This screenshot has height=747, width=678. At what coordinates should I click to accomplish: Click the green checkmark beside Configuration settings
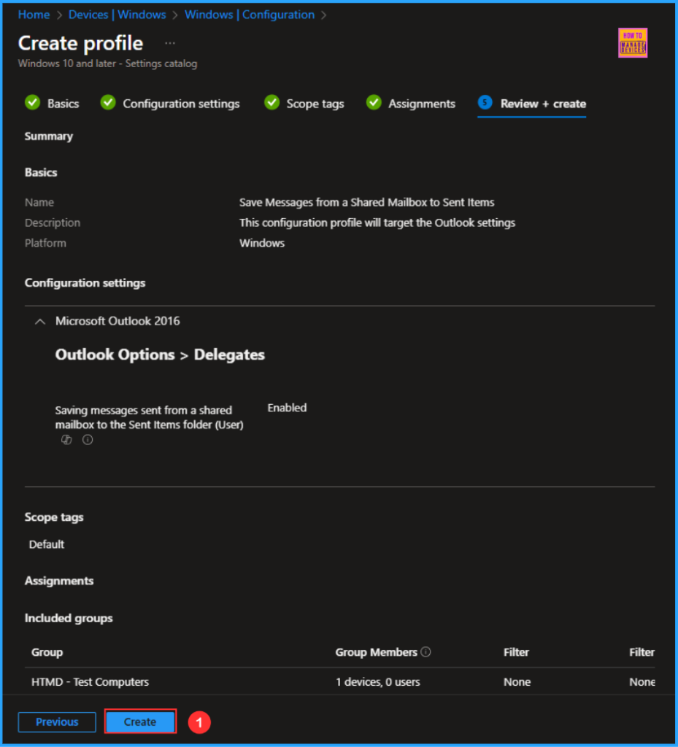[108, 102]
